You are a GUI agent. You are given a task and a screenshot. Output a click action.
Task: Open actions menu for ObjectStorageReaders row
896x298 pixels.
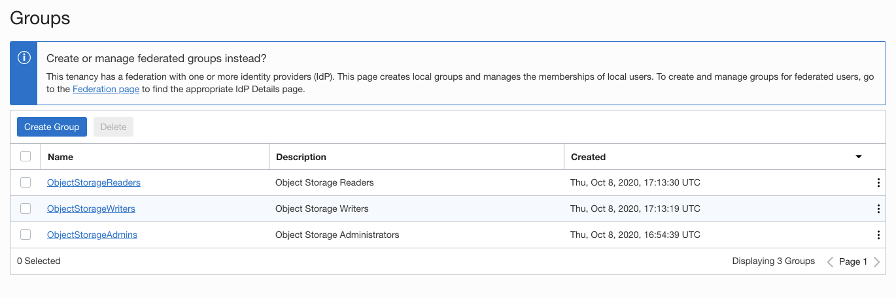tap(878, 183)
